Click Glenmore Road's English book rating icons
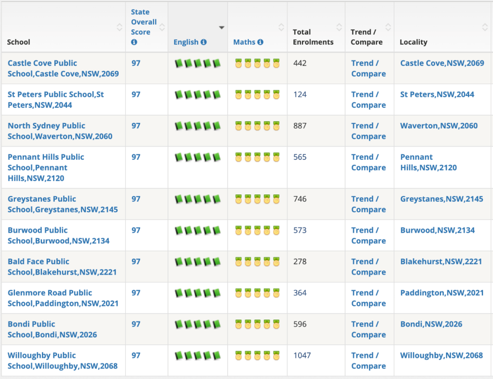 coord(198,293)
